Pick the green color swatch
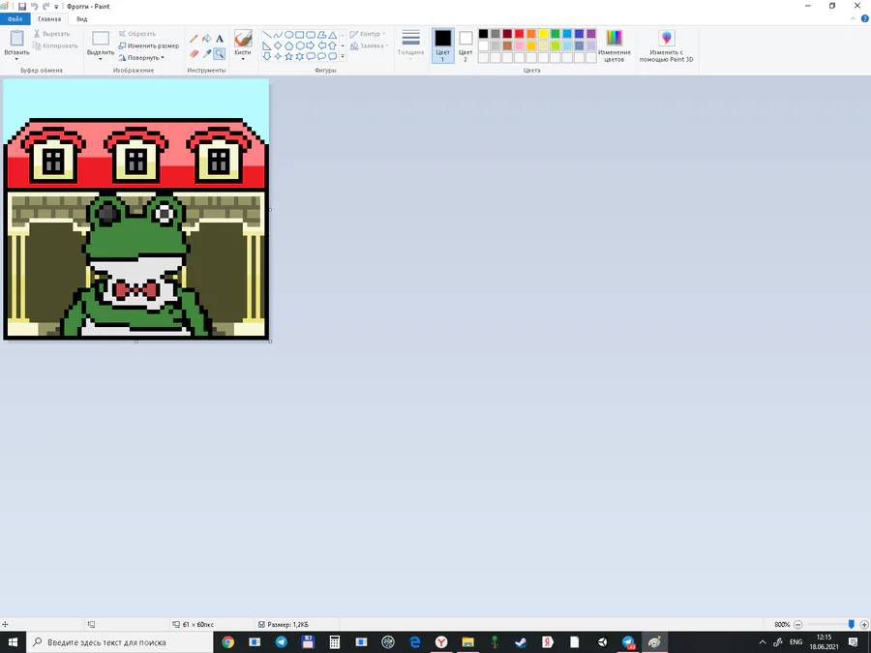Viewport: 871px width, 653px height. click(x=555, y=34)
